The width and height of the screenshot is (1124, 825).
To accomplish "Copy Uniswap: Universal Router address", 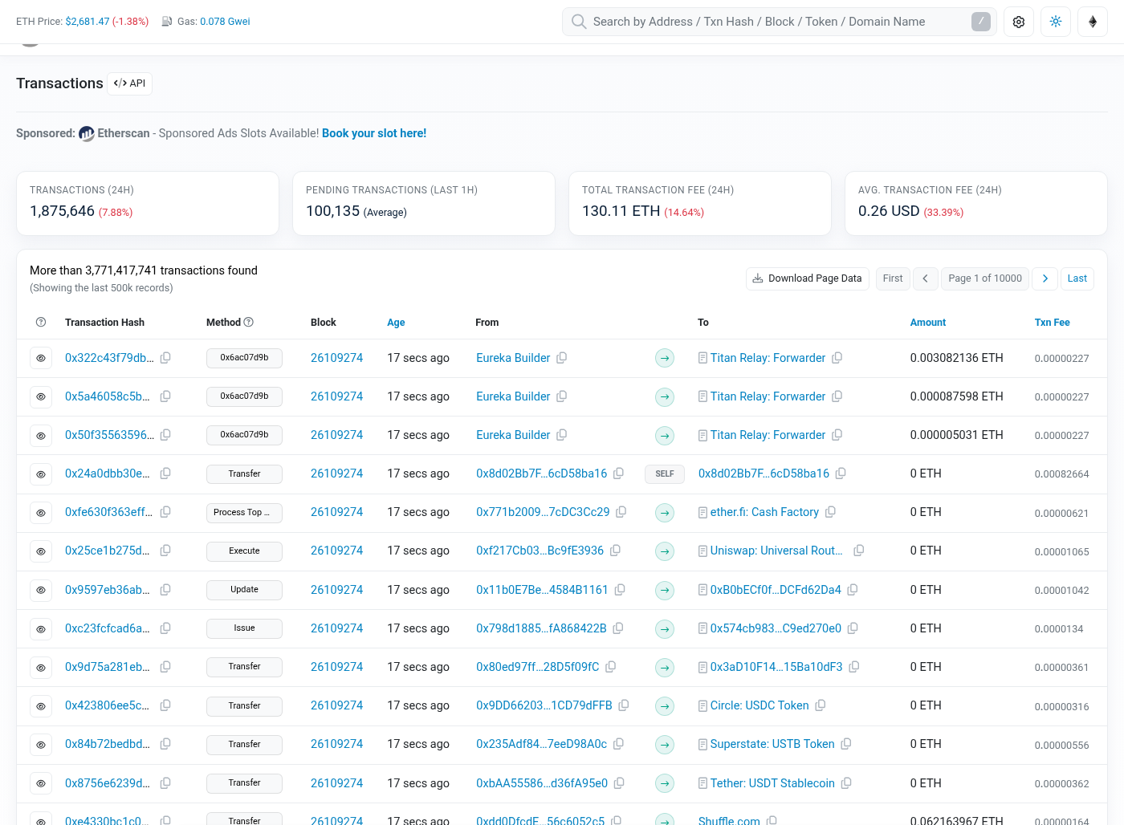I will tap(858, 551).
